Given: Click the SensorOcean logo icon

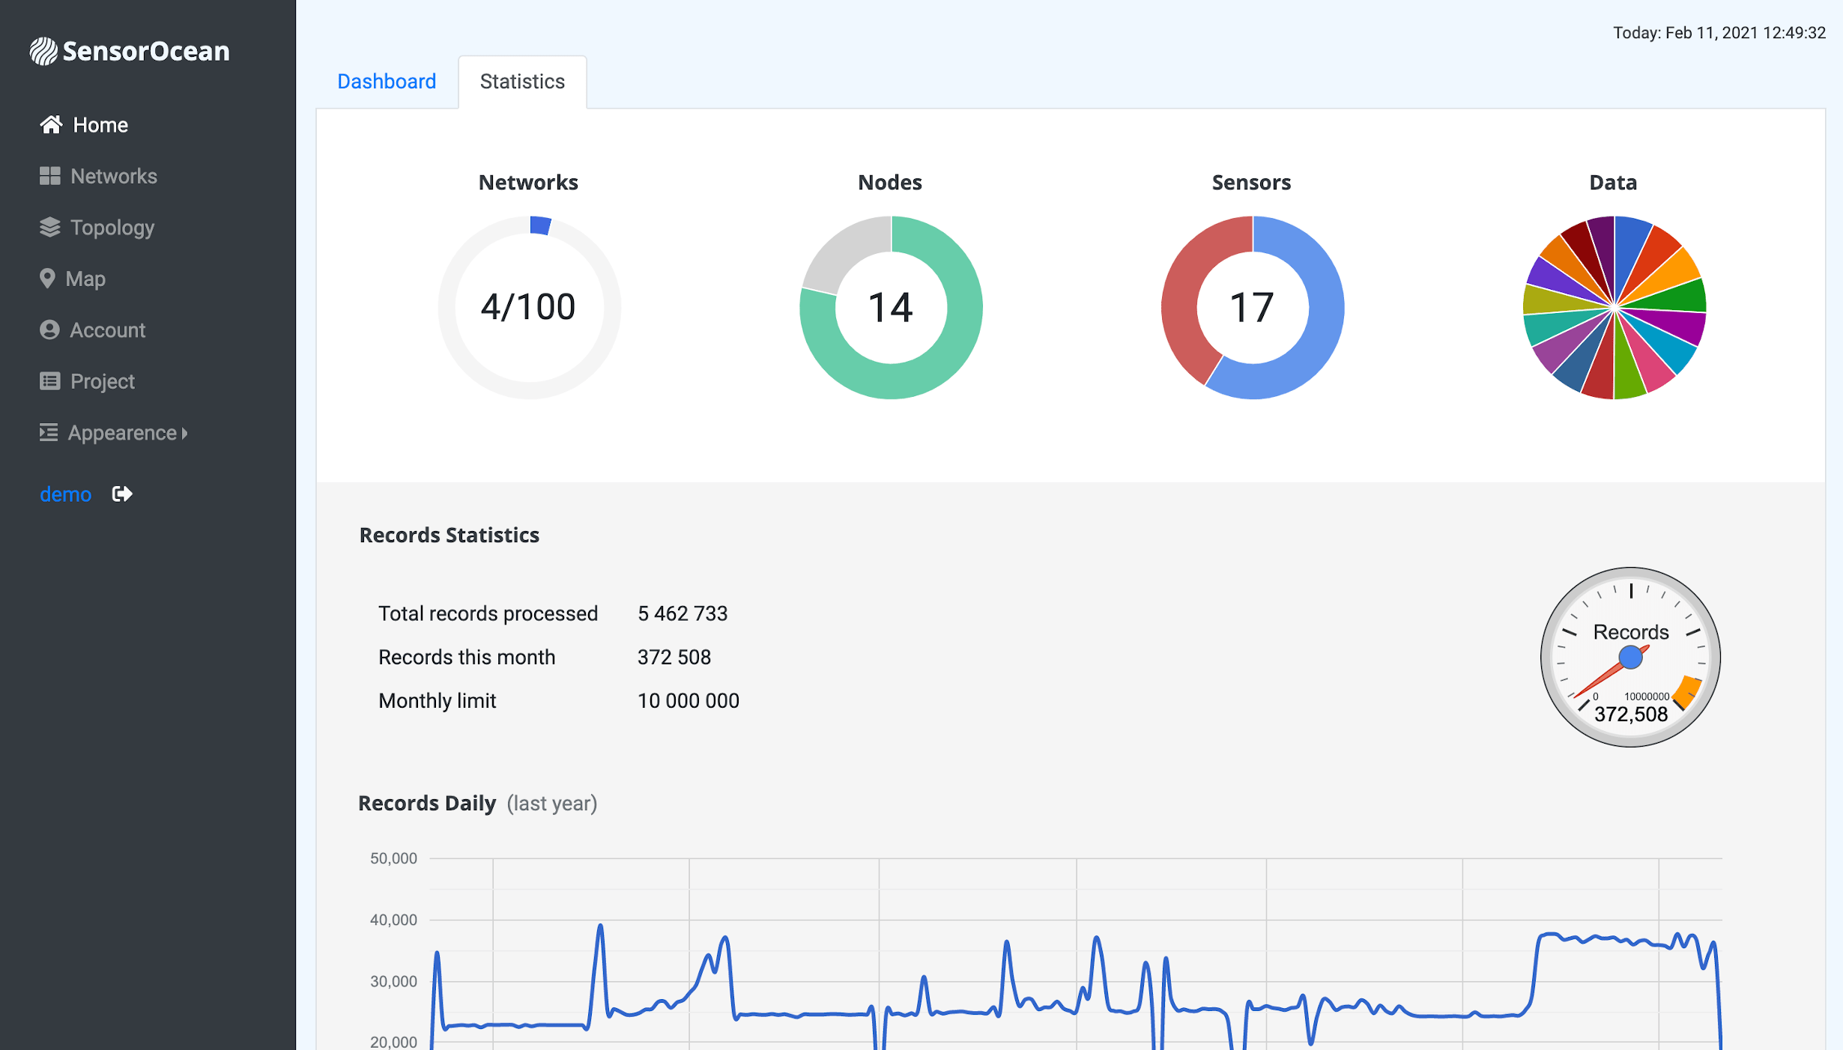Looking at the screenshot, I should click(x=43, y=51).
